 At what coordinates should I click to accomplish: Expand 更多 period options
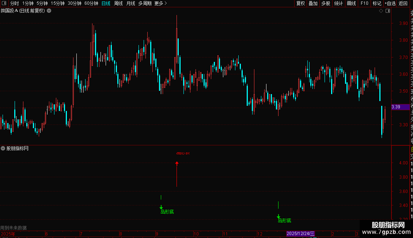click(160, 3)
